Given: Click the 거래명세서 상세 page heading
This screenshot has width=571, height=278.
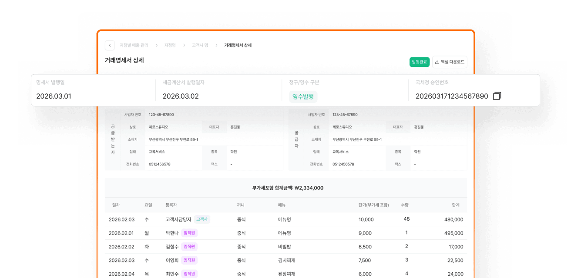Looking at the screenshot, I should pyautogui.click(x=124, y=60).
